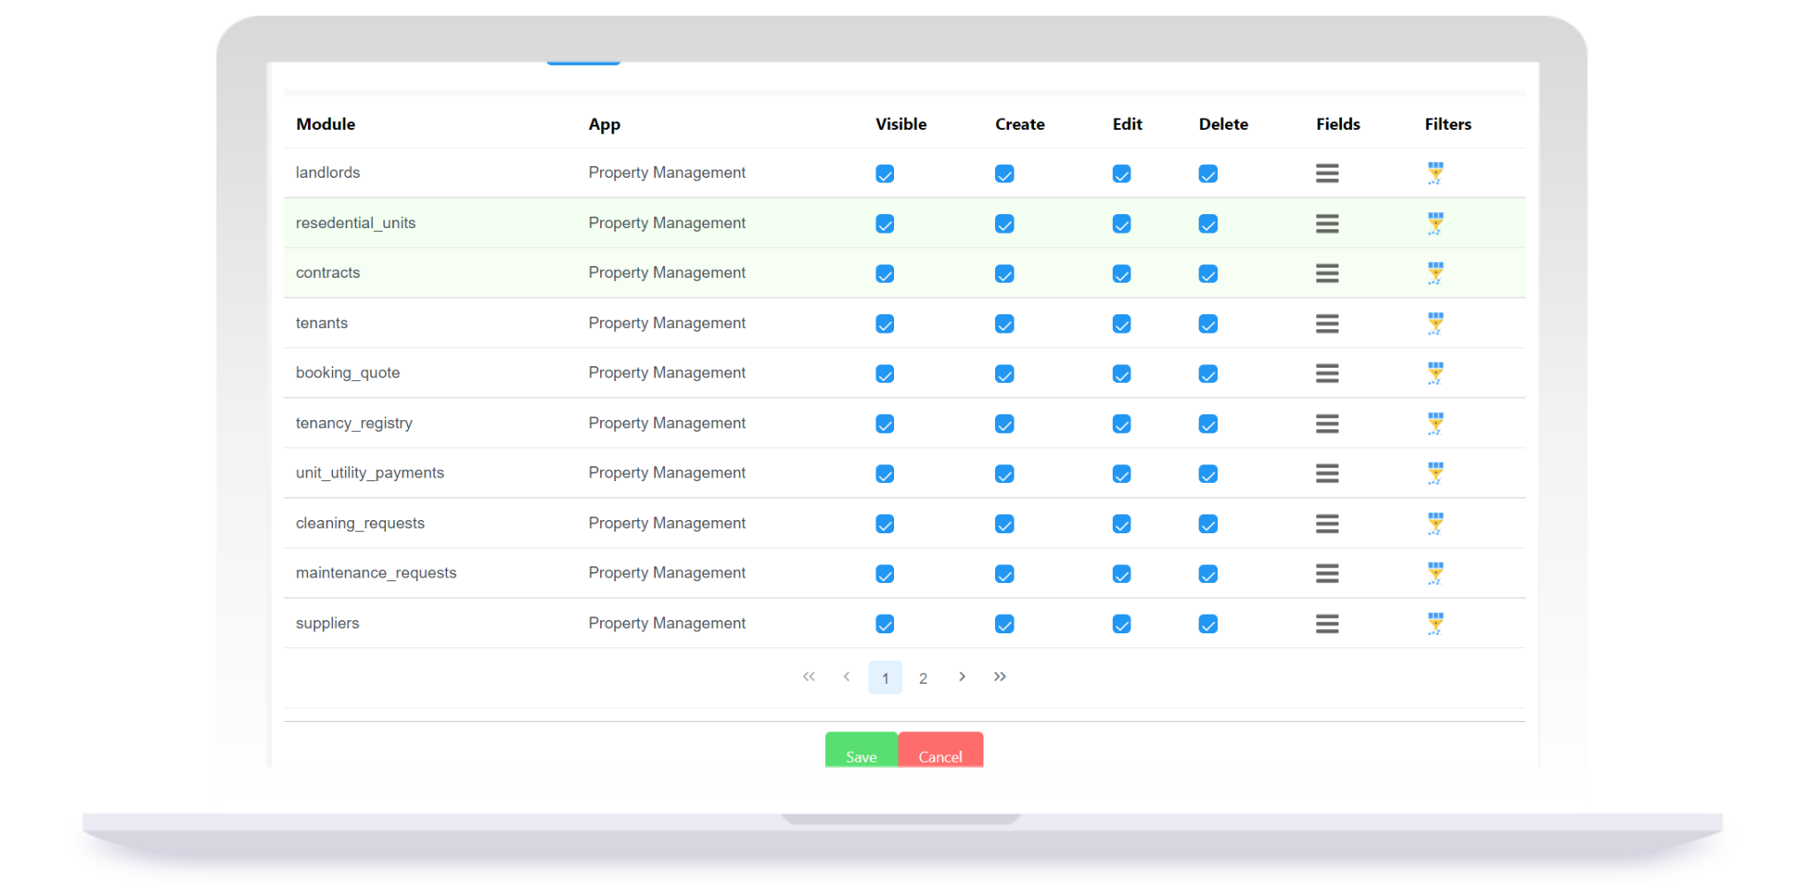The image size is (1813, 888).
Task: Toggle the Create permission for contracts
Action: 1004,273
